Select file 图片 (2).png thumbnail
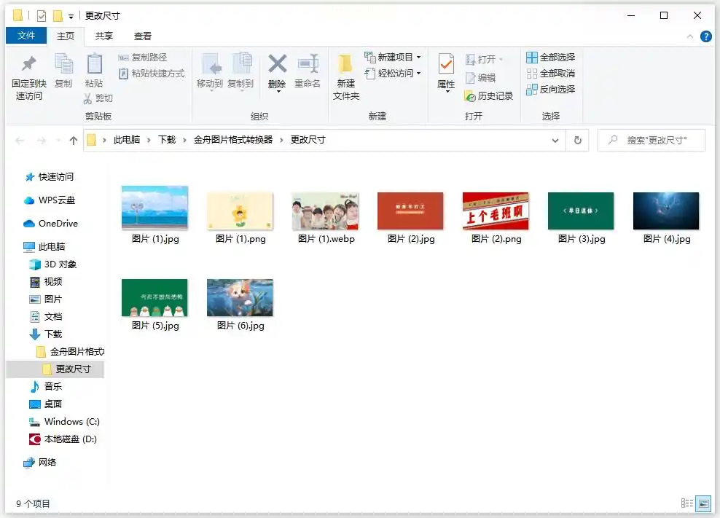The height and width of the screenshot is (518, 720). pos(496,211)
